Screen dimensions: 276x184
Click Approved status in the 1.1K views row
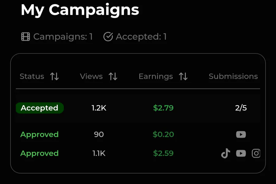(39, 153)
